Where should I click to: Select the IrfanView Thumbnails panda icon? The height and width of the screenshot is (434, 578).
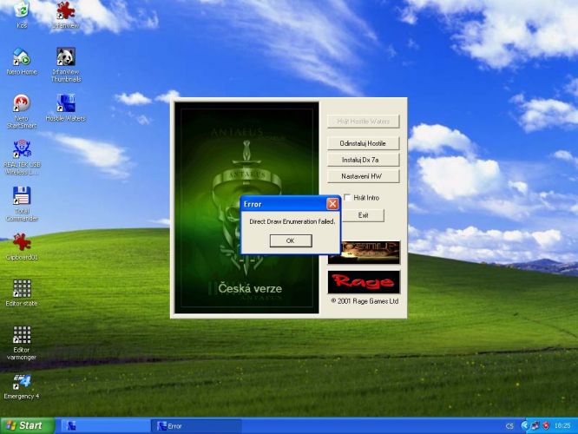tap(66, 65)
